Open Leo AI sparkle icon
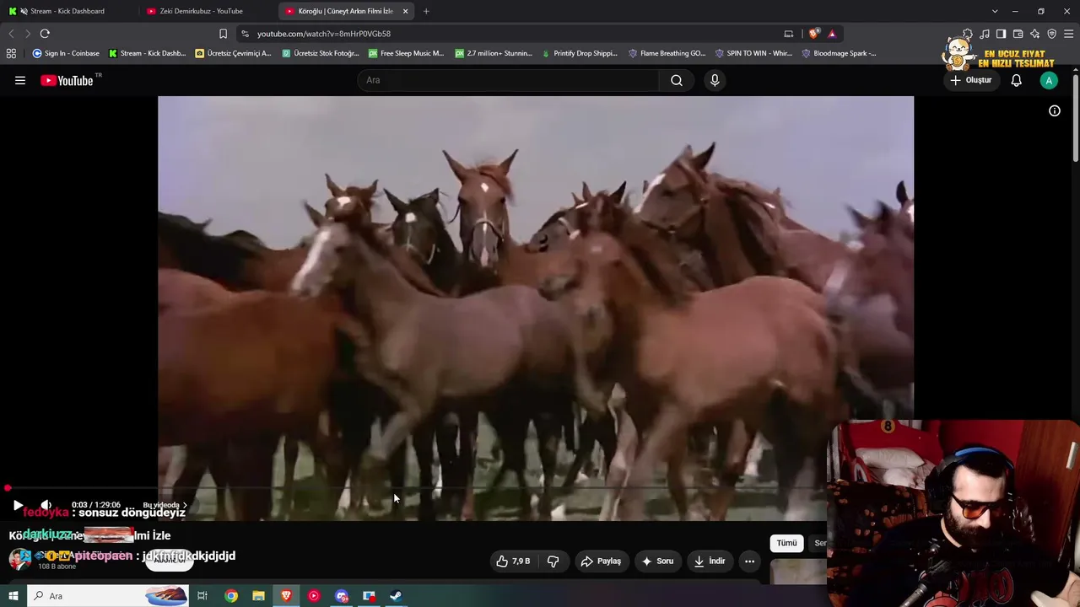1080x607 pixels. 1035,34
